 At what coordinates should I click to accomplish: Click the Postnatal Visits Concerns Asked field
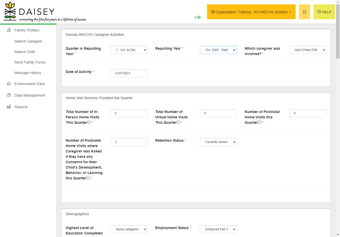129,142
